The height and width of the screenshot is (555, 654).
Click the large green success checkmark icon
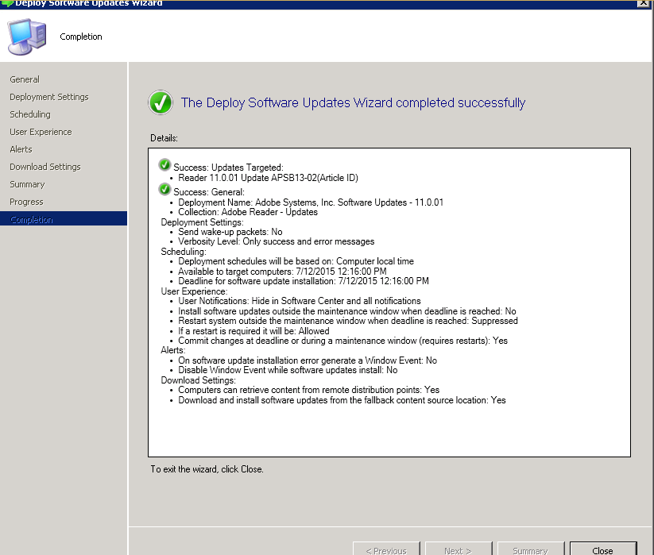tap(161, 102)
